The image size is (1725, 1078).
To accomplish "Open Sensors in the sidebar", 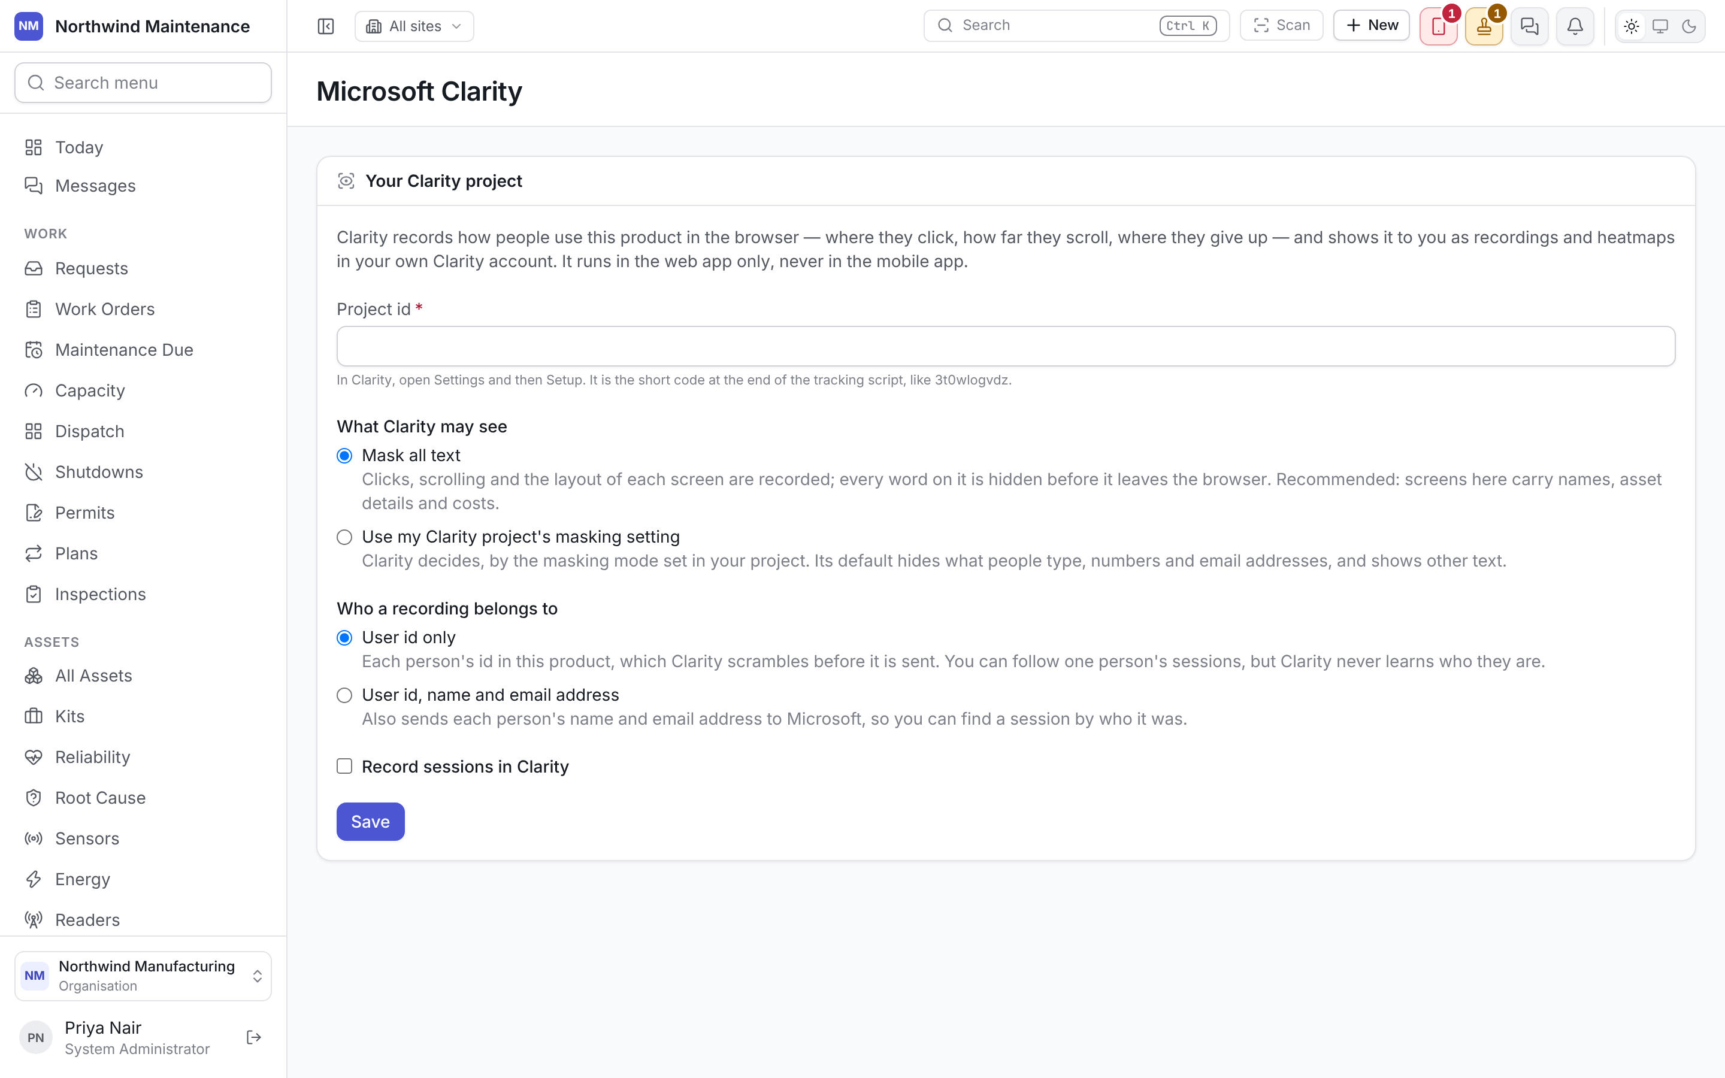I will click(x=143, y=838).
